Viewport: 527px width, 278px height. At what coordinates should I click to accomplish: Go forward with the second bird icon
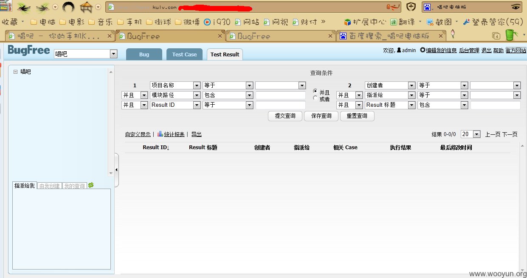43,7
